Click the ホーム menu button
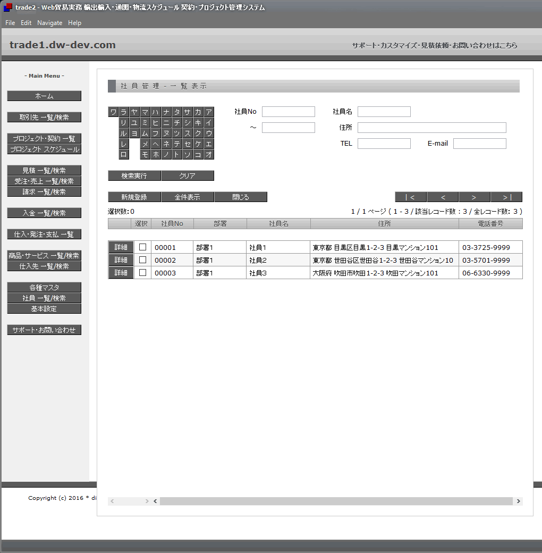 pyautogui.click(x=44, y=96)
